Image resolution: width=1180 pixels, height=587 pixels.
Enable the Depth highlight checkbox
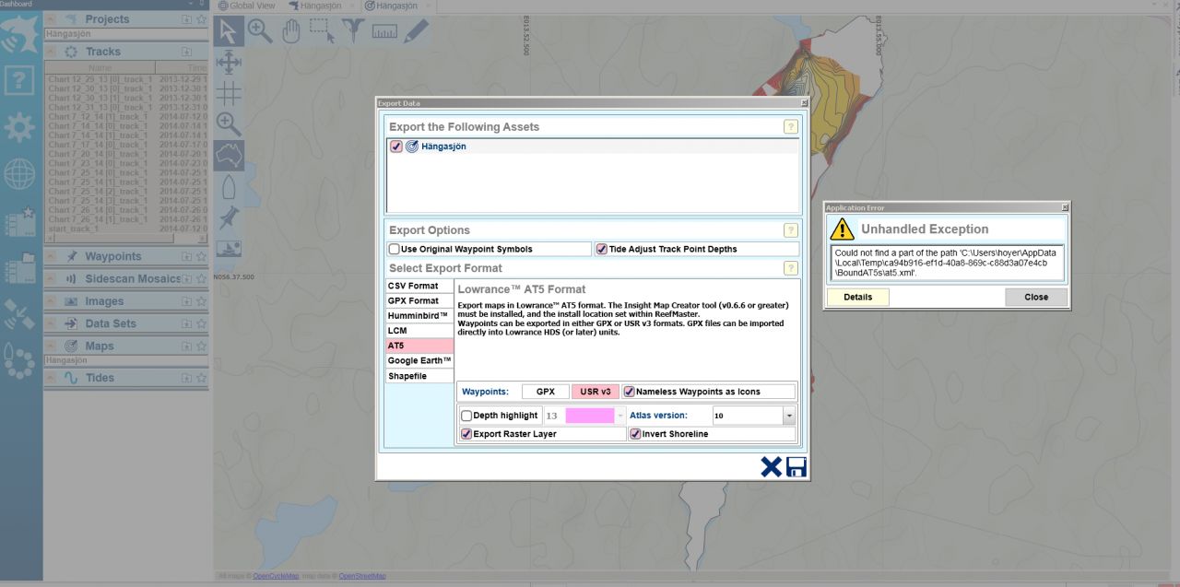(x=466, y=416)
